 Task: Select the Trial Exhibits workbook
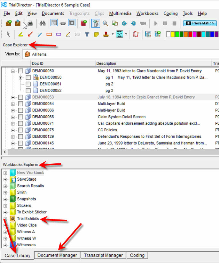(x=28, y=218)
